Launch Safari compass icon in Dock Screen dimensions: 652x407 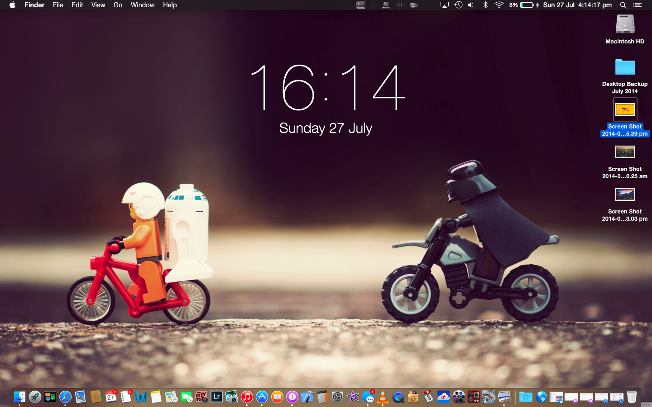65,397
